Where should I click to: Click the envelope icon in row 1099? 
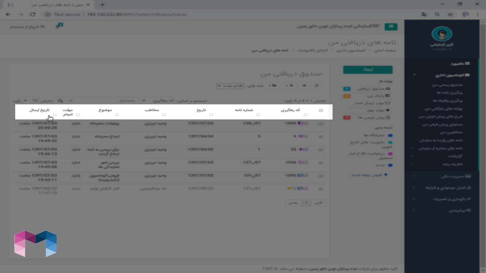(x=306, y=123)
